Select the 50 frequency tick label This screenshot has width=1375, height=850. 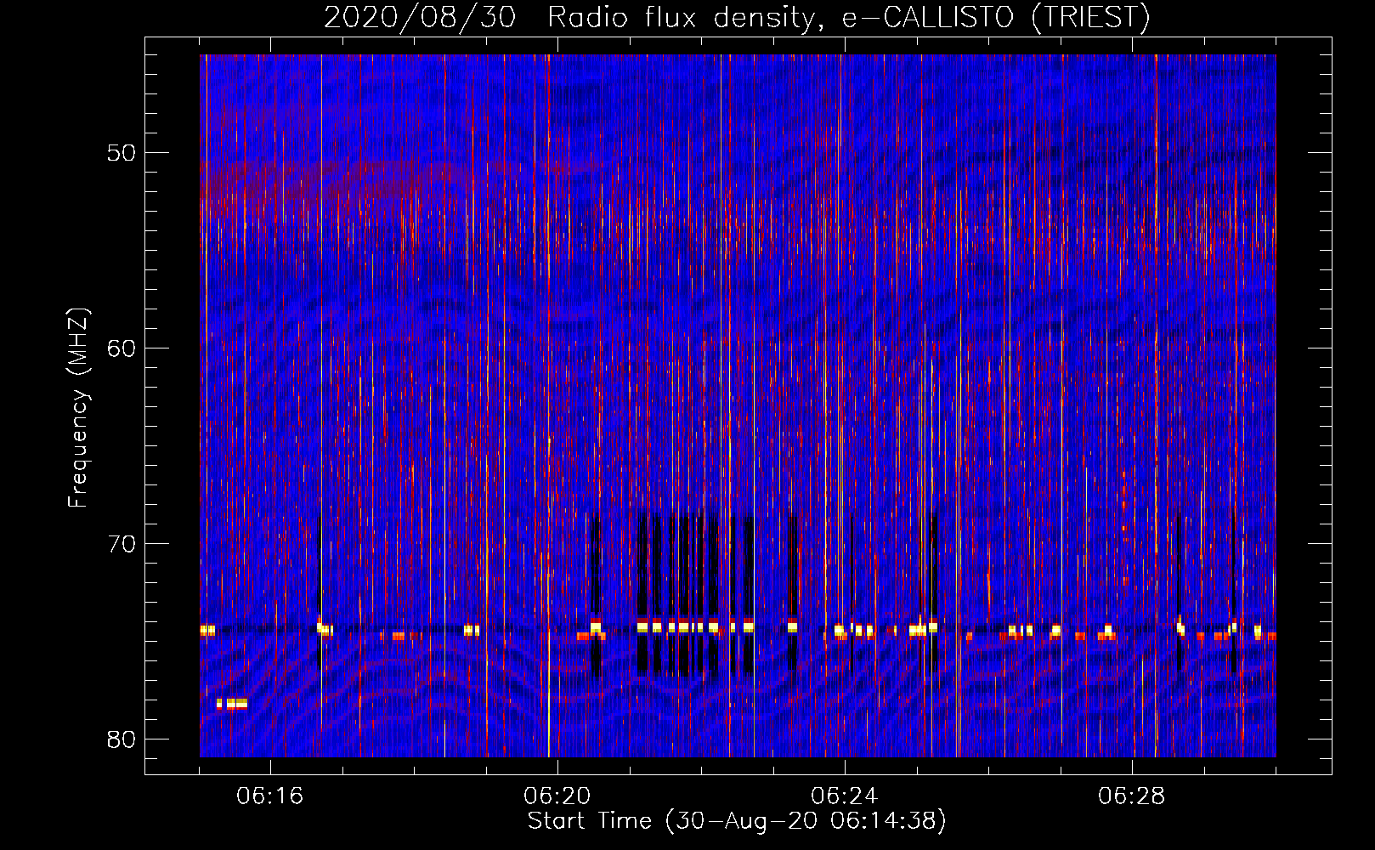[122, 153]
